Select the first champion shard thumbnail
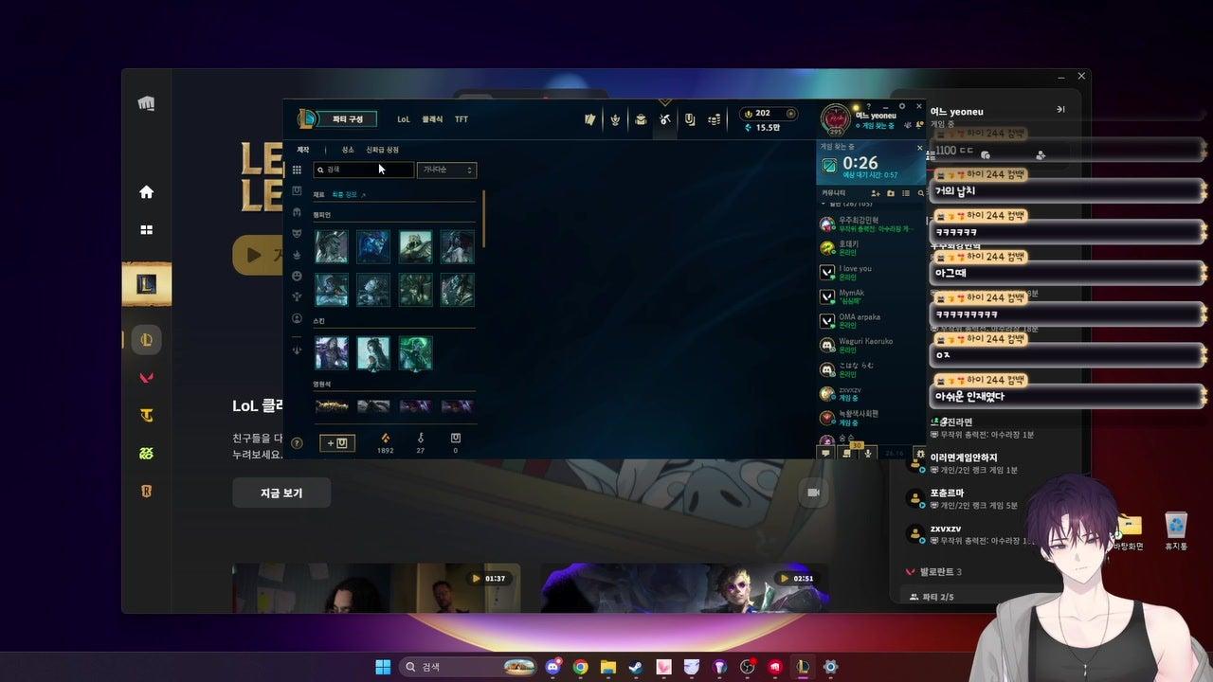This screenshot has width=1213, height=682. coord(332,246)
